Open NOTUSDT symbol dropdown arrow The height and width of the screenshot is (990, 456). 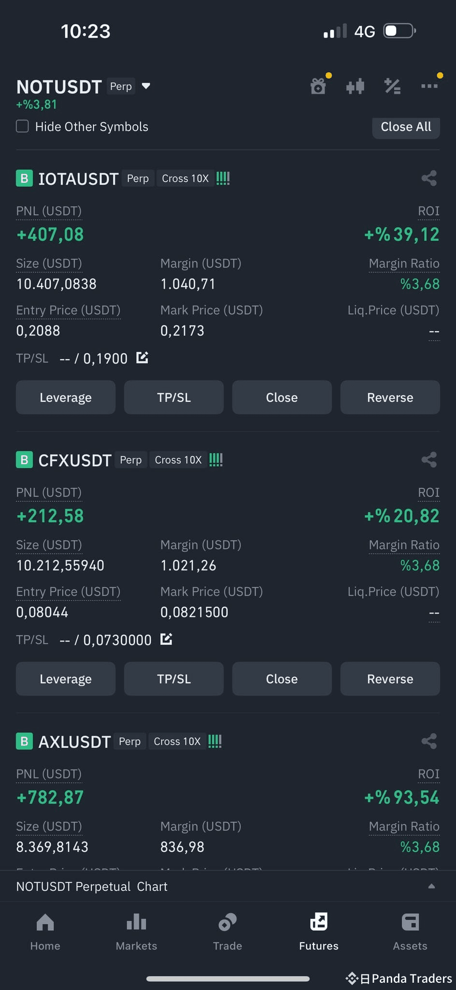146,86
